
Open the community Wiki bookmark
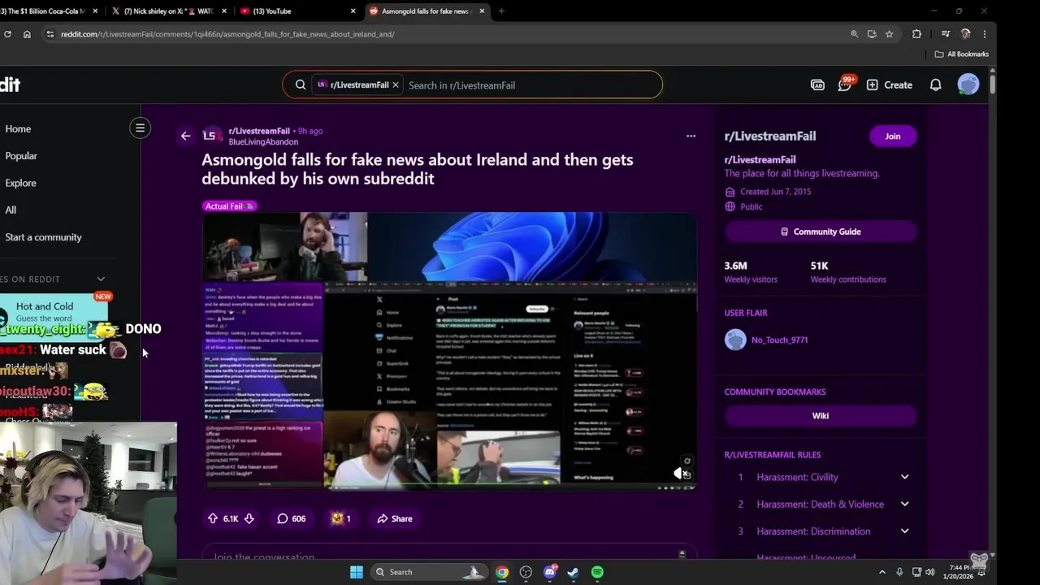point(821,415)
